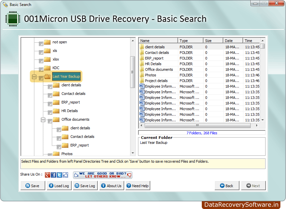Click the green chip application logo
The width and height of the screenshot is (286, 209).
[x=13, y=19]
